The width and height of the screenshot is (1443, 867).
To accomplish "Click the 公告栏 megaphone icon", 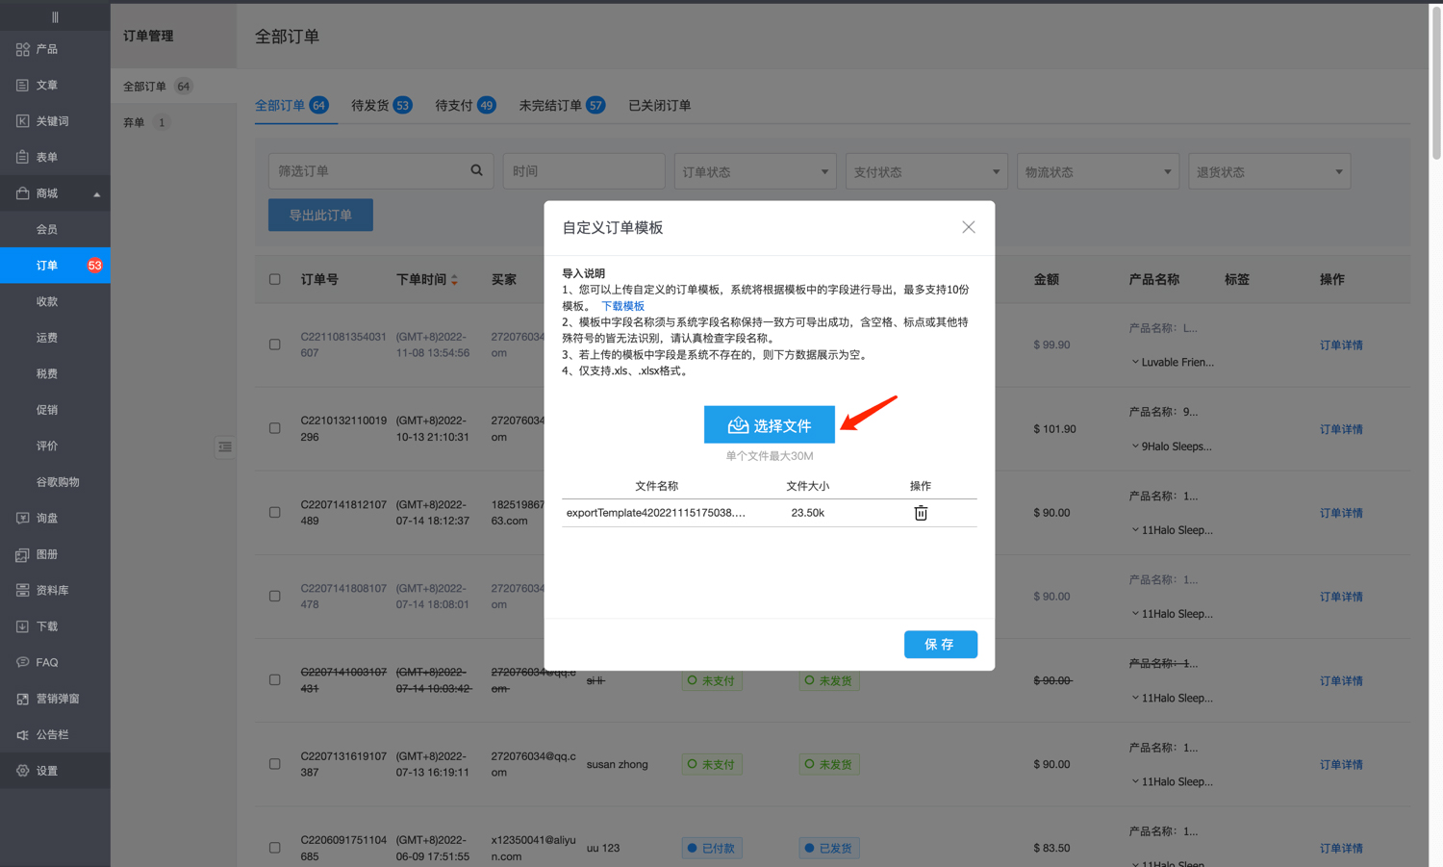I will 22,734.
